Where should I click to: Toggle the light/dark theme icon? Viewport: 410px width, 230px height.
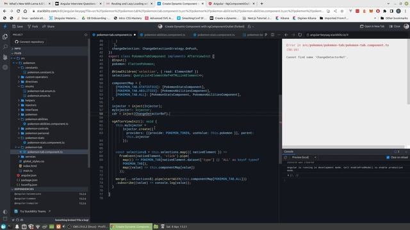tap(5, 211)
